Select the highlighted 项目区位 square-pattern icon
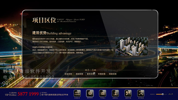 click(x=90, y=93)
